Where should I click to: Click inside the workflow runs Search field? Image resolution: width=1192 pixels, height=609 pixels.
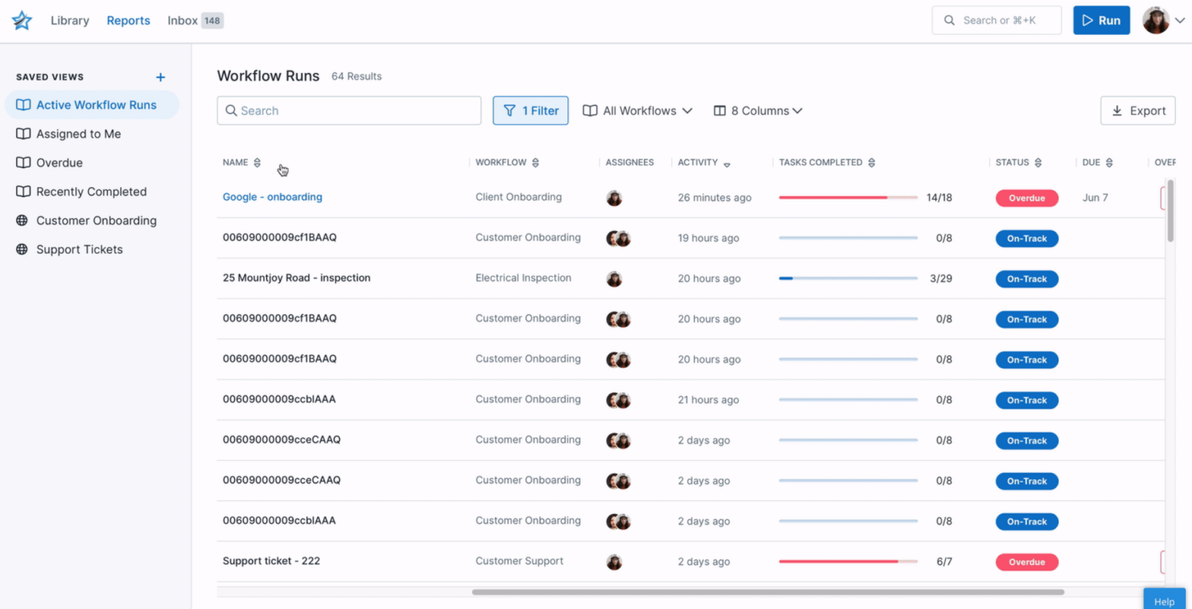coord(348,110)
